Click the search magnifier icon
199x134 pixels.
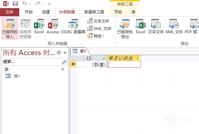tap(65, 62)
